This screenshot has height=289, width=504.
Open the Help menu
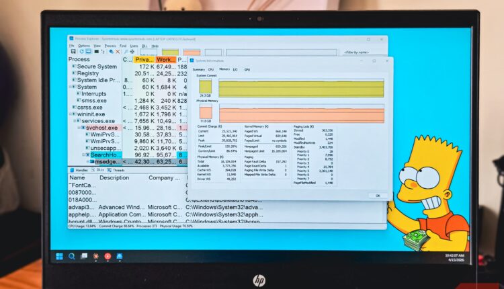(x=155, y=46)
